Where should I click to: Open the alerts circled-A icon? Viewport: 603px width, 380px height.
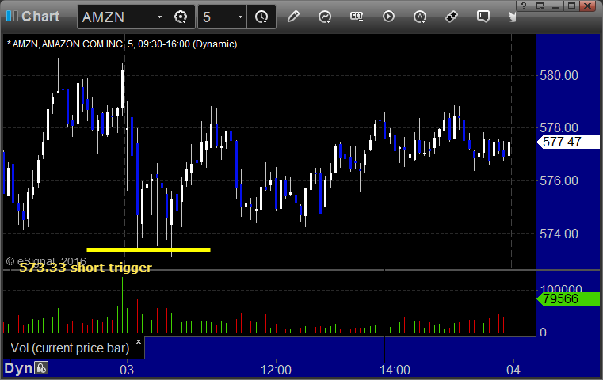pos(419,17)
